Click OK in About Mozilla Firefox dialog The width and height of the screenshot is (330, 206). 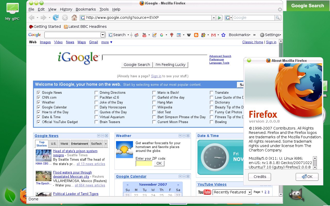tap(307, 177)
